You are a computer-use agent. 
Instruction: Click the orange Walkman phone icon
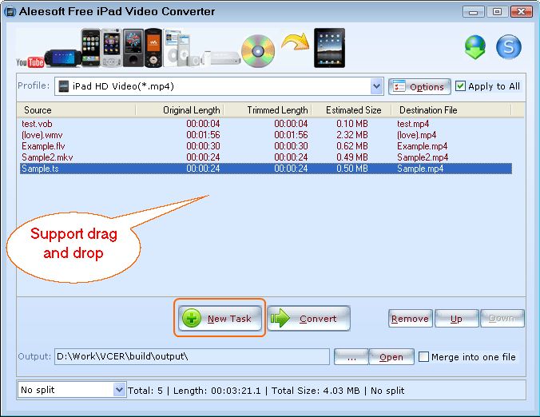tap(153, 48)
